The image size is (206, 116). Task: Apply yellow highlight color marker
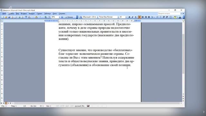pos(175,17)
